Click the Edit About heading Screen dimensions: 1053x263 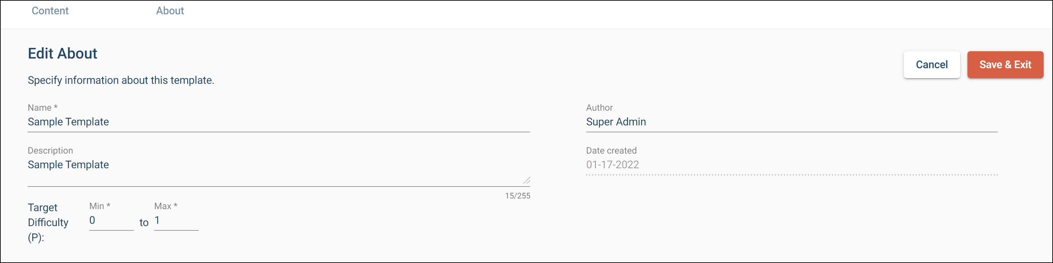click(x=63, y=54)
